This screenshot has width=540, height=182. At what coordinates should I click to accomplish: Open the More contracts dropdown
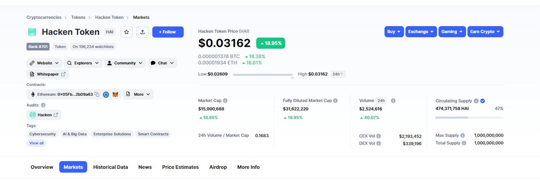[138, 94]
